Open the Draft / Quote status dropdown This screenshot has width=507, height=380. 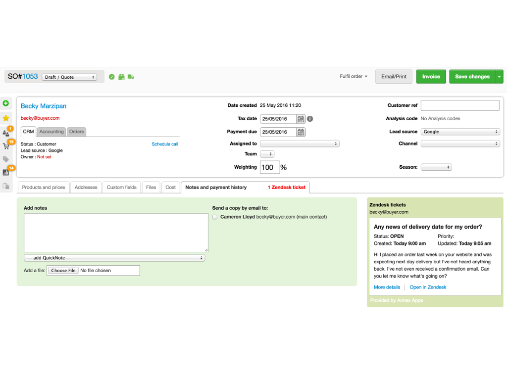pyautogui.click(x=69, y=77)
